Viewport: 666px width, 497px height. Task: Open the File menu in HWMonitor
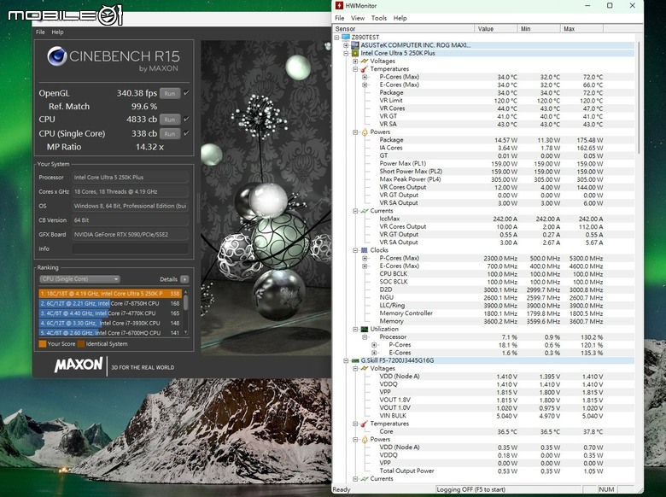tap(339, 18)
